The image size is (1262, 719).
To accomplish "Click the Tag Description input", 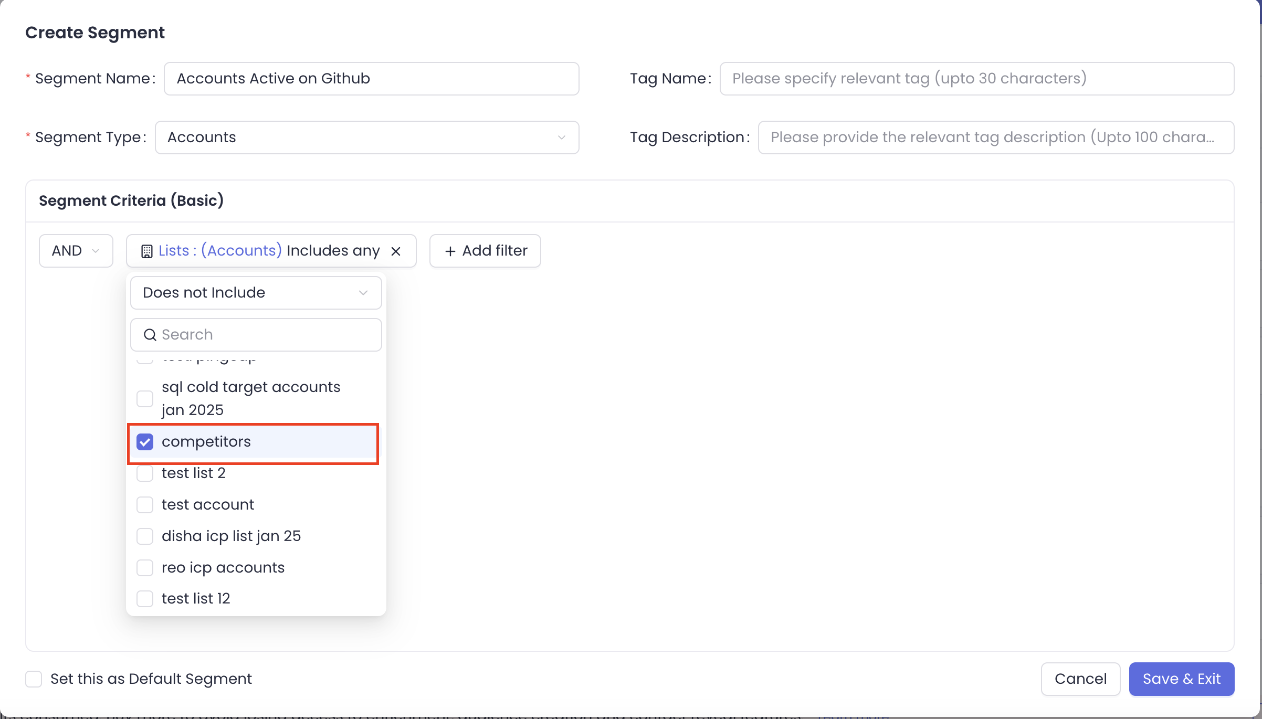I will click(995, 138).
